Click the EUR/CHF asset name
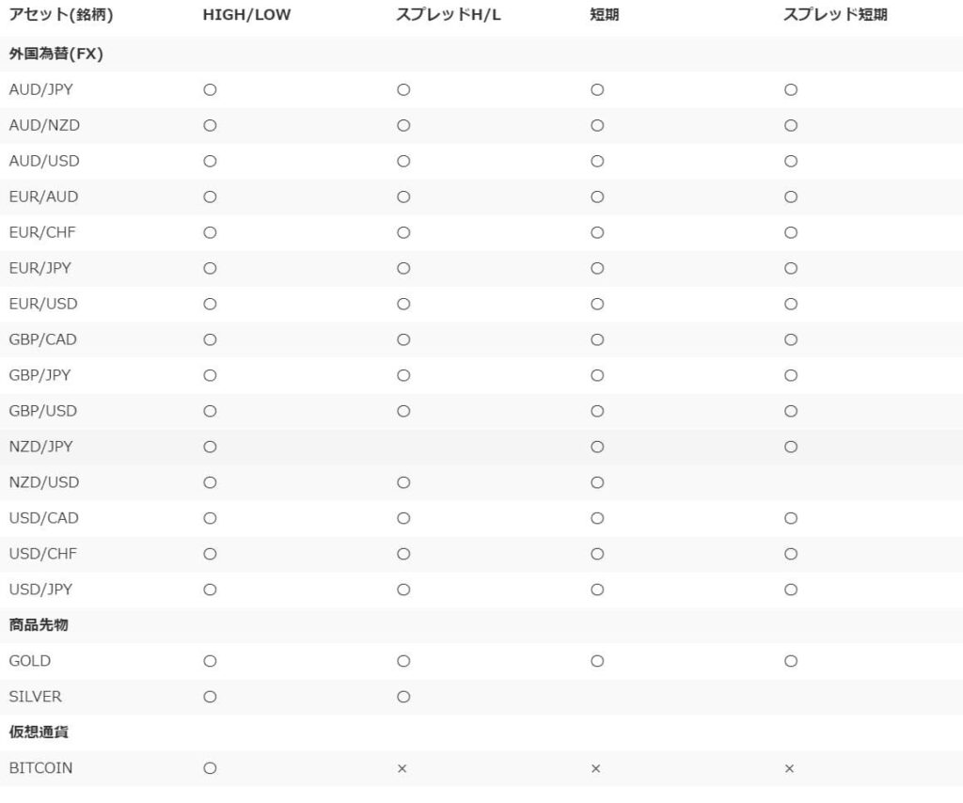This screenshot has width=963, height=803. (x=42, y=232)
